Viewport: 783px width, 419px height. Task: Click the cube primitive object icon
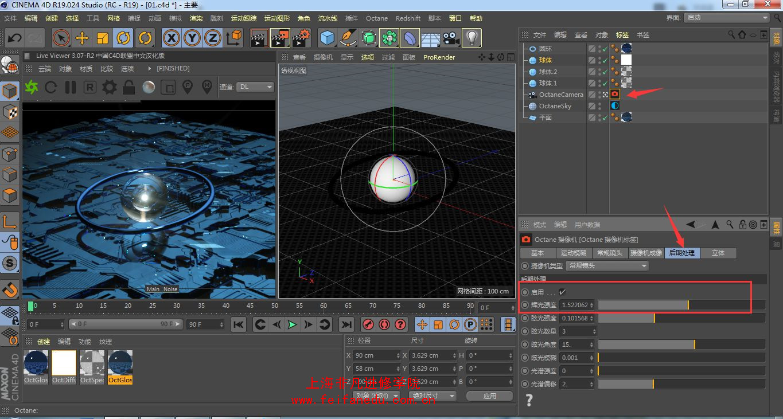point(328,38)
